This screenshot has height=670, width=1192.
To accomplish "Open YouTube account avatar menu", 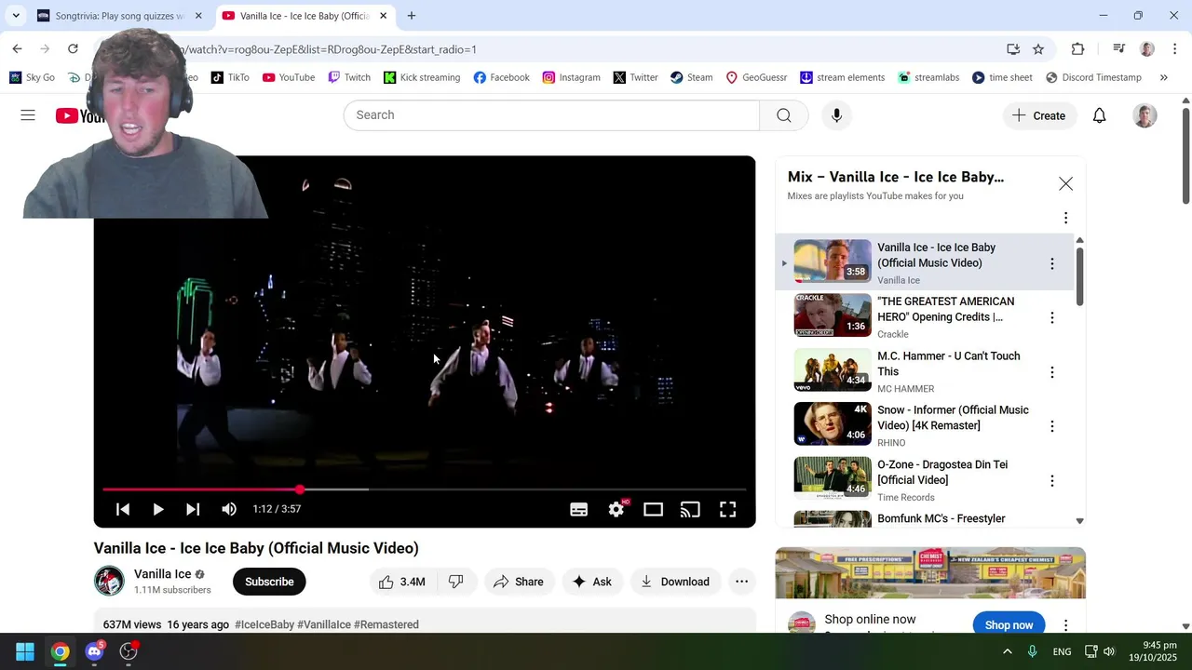I will point(1145,115).
